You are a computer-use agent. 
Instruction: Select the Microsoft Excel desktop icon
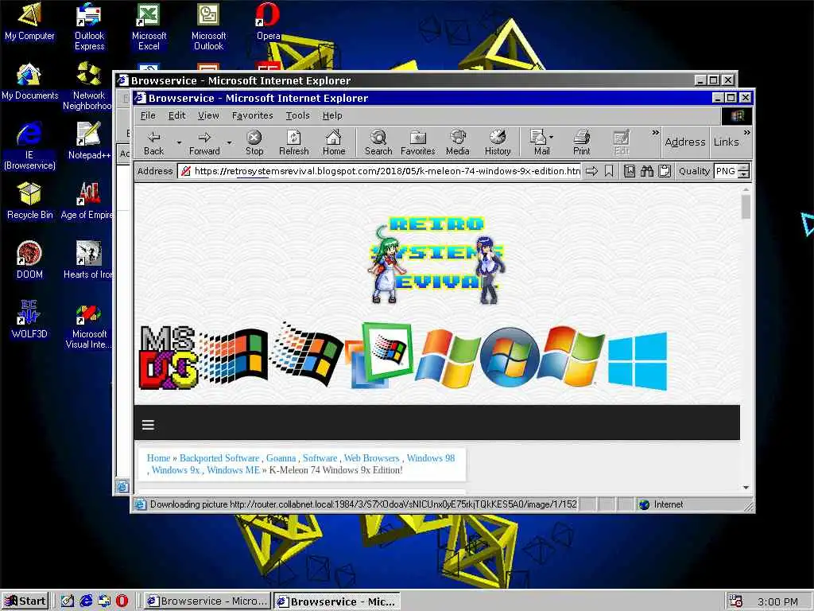[149, 27]
